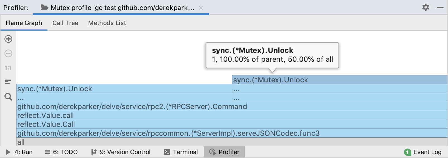The width and height of the screenshot is (448, 158).
Task: Close the Mutex profile tab
Action: [x=201, y=8]
